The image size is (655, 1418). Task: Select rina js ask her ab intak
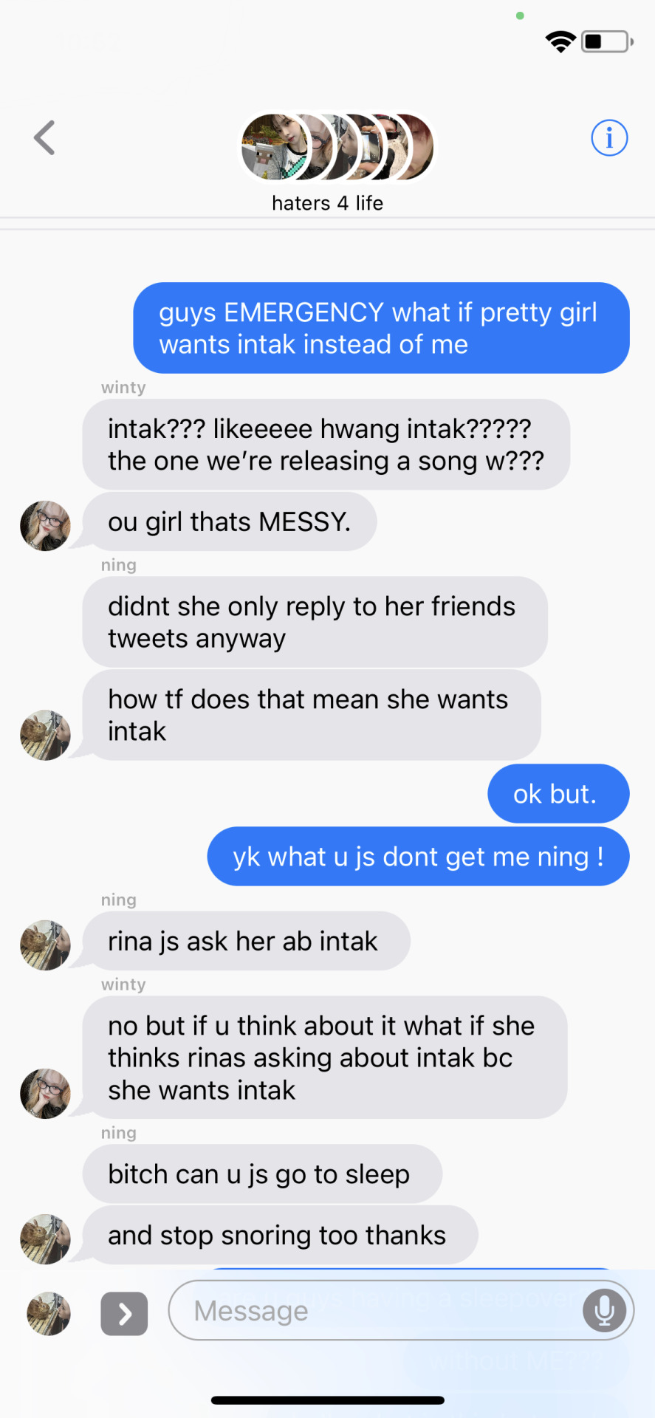pyautogui.click(x=246, y=941)
